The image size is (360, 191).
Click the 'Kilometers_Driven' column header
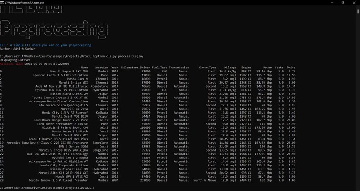pyautogui.click(x=136, y=68)
